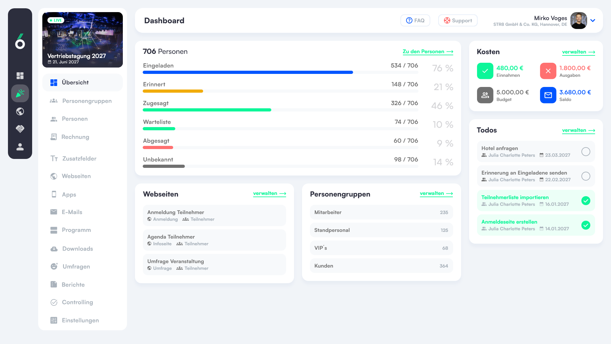611x344 pixels.
Task: Open the grid dashboard icon in dark rail
Action: pos(20,75)
